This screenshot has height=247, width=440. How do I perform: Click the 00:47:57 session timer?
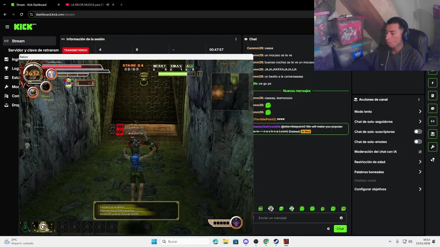coord(216,50)
